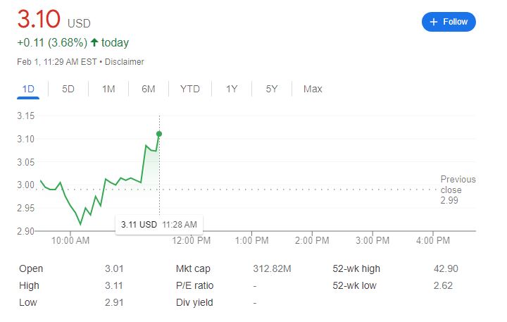Show the 6M chart range

(148, 89)
